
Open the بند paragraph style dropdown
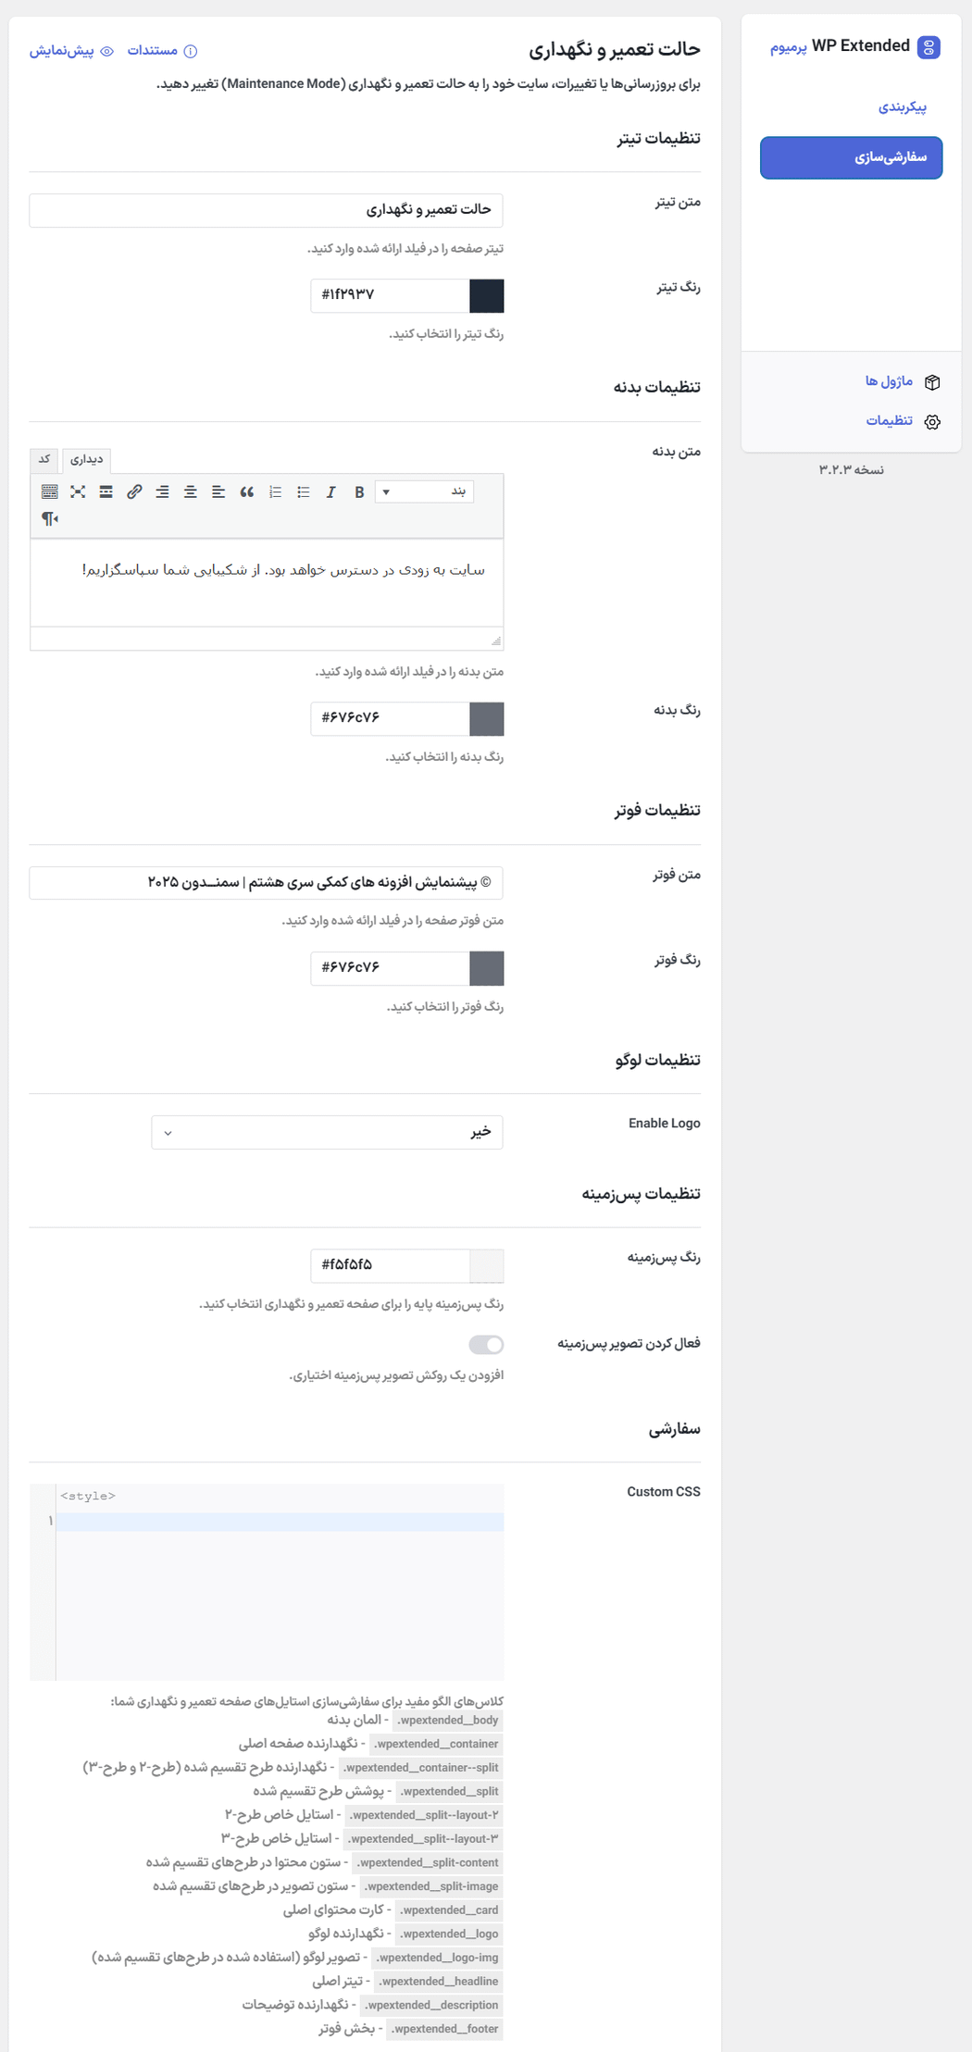click(x=426, y=491)
